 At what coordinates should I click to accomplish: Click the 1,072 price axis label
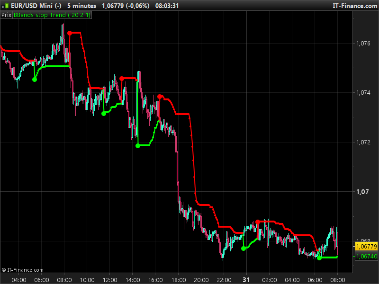pos(363,142)
